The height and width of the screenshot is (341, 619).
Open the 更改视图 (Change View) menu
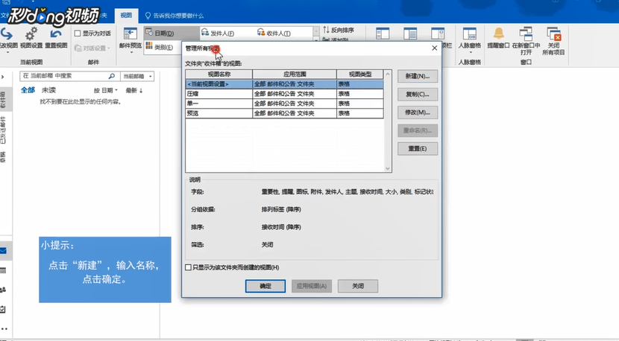(x=7, y=39)
